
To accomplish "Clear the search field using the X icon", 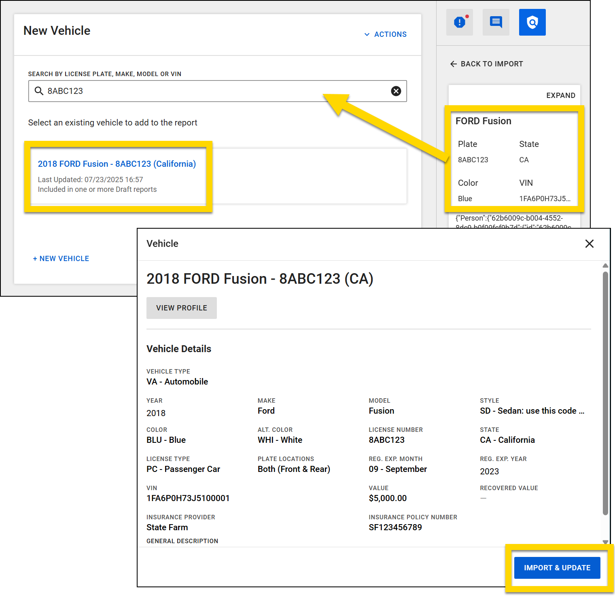I will click(396, 91).
